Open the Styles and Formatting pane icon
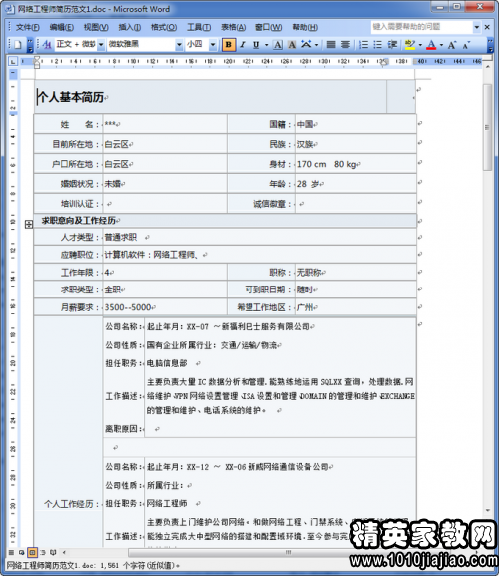This screenshot has width=499, height=576. point(47,45)
